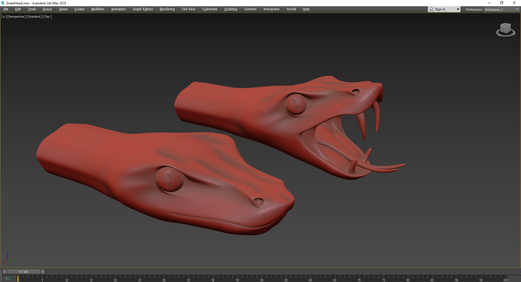This screenshot has width=521, height=282.
Task: Open the Arnold menu
Action: tap(291, 9)
